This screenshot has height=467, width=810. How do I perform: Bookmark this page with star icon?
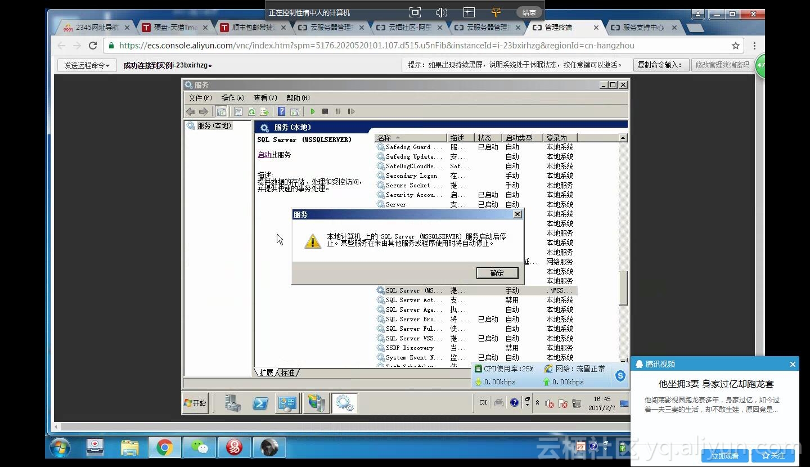point(735,46)
